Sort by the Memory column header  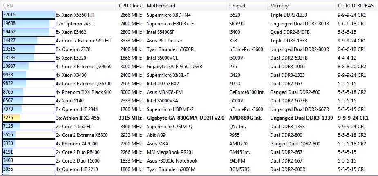pyautogui.click(x=279, y=6)
